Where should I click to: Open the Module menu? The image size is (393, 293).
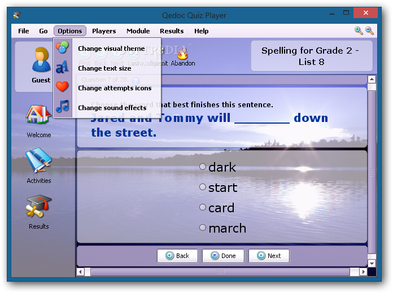pos(138,31)
